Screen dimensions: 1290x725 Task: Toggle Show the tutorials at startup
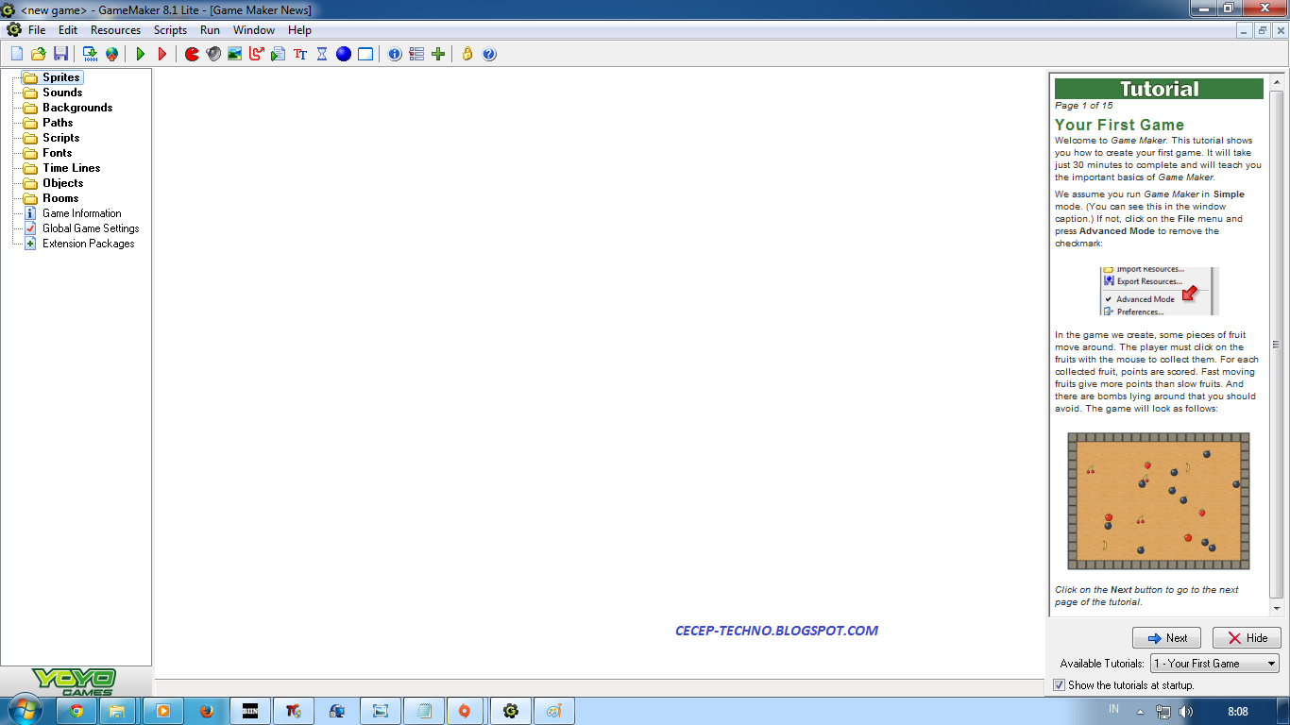(x=1060, y=685)
